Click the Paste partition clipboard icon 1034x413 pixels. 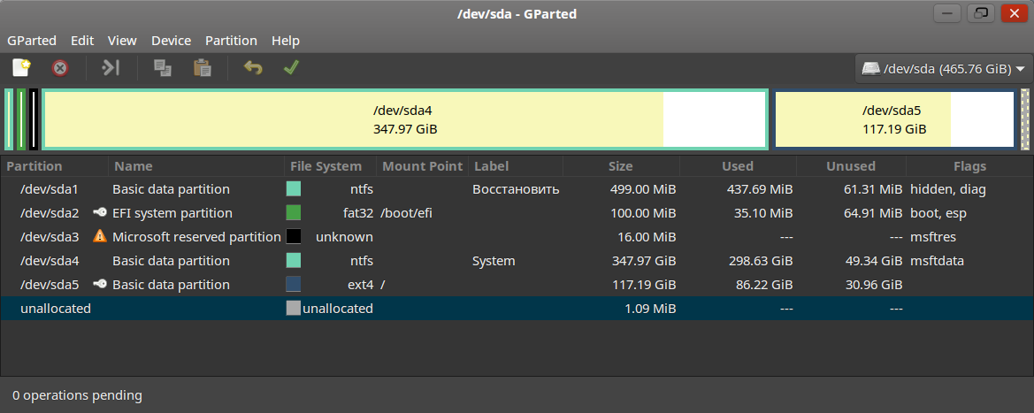click(202, 68)
